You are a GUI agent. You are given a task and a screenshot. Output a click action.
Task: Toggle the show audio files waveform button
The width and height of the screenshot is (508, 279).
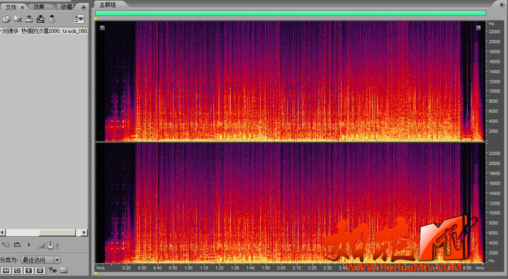coord(6,270)
